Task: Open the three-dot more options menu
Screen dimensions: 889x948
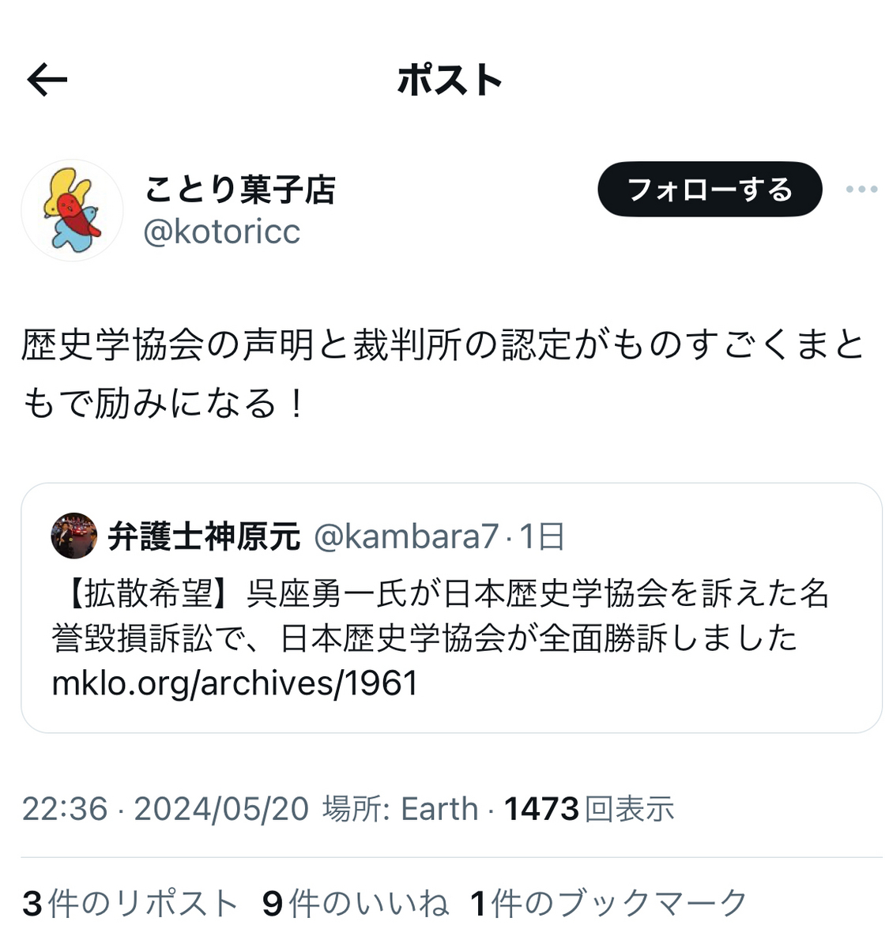Action: 861,189
